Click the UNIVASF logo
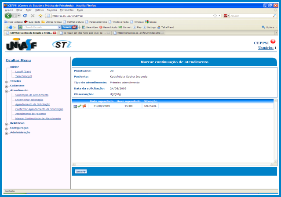 point(21,44)
